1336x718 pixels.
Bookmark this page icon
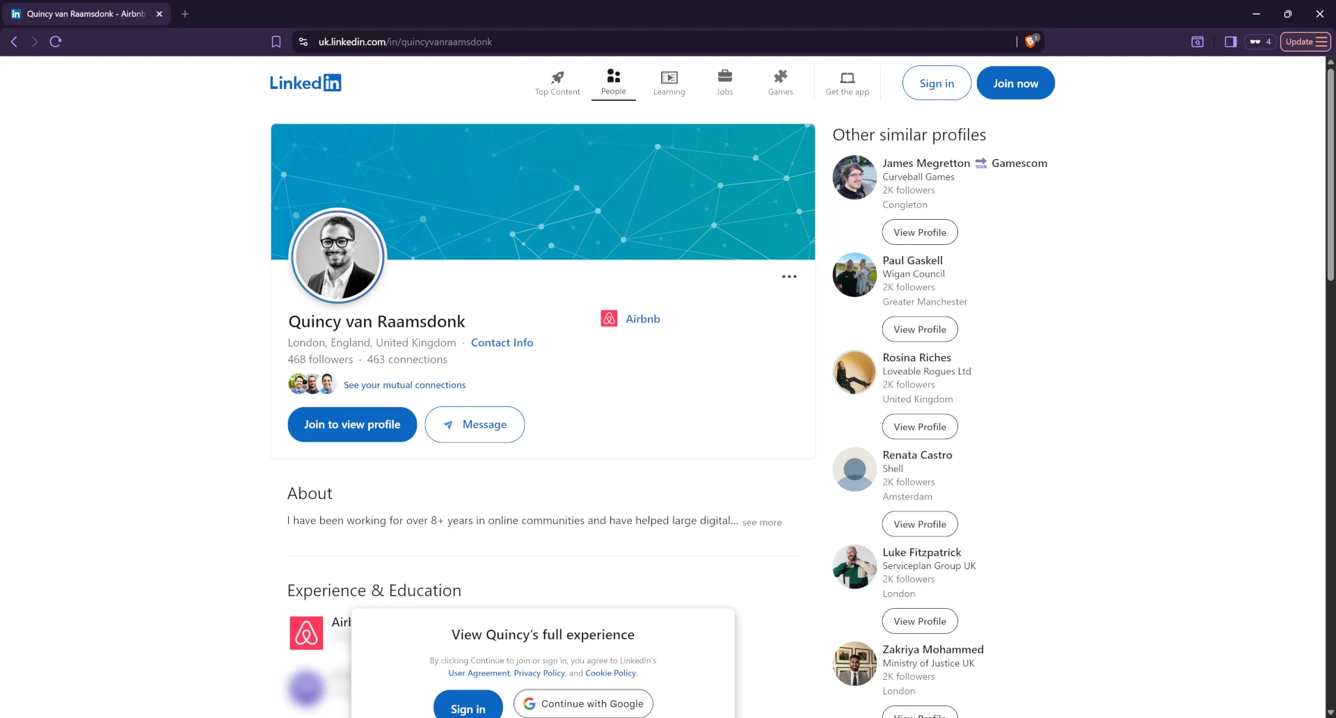[x=276, y=42]
